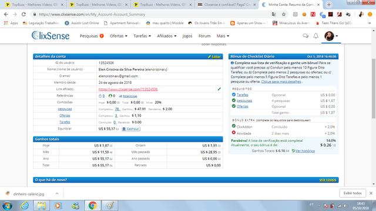Click the browser address bar URL
The height and width of the screenshot is (211, 376).
click(92, 14)
